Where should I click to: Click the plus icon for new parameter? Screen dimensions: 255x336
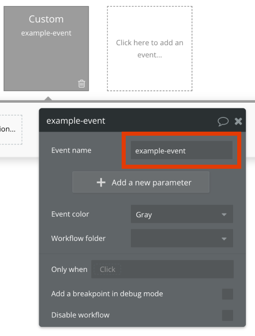[101, 182]
